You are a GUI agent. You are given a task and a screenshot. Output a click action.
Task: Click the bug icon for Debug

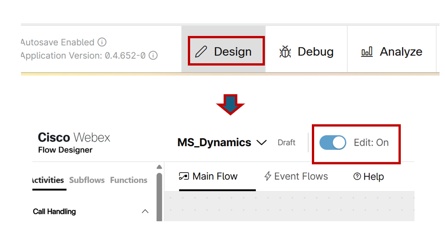pos(285,52)
